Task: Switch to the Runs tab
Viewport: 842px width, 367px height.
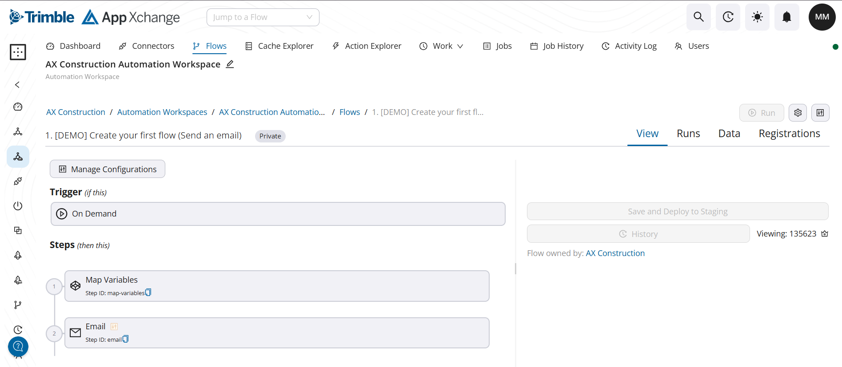Action: click(x=688, y=134)
